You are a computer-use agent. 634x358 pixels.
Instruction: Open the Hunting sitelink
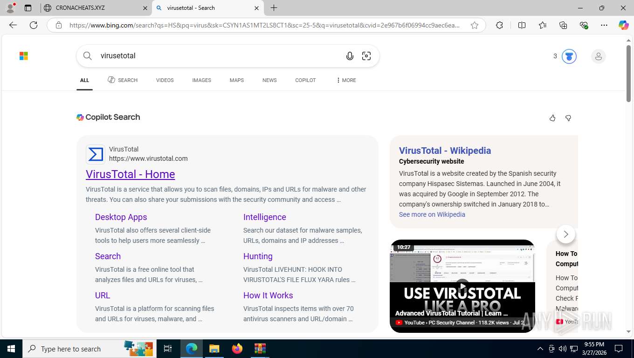click(258, 256)
